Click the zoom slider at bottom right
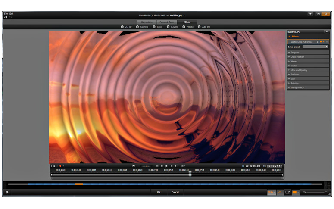This screenshot has height=209, width=334. 315,192
